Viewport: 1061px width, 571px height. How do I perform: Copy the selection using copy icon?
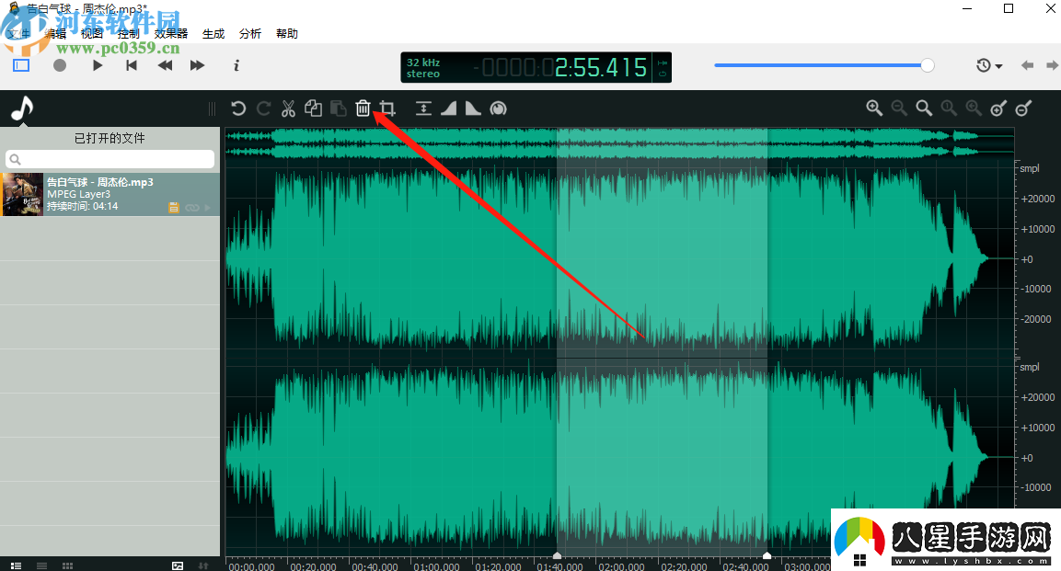[313, 108]
